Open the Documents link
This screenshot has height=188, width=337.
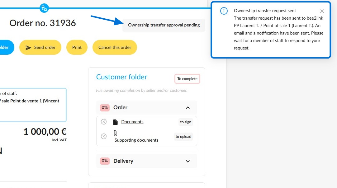click(x=132, y=122)
